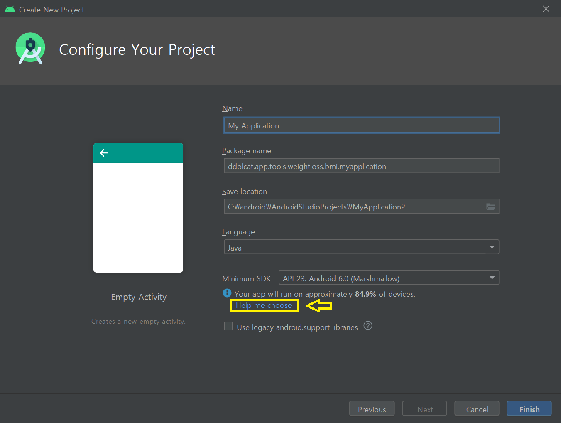Select the Save location path field
Image resolution: width=561 pixels, height=423 pixels.
tap(353, 207)
